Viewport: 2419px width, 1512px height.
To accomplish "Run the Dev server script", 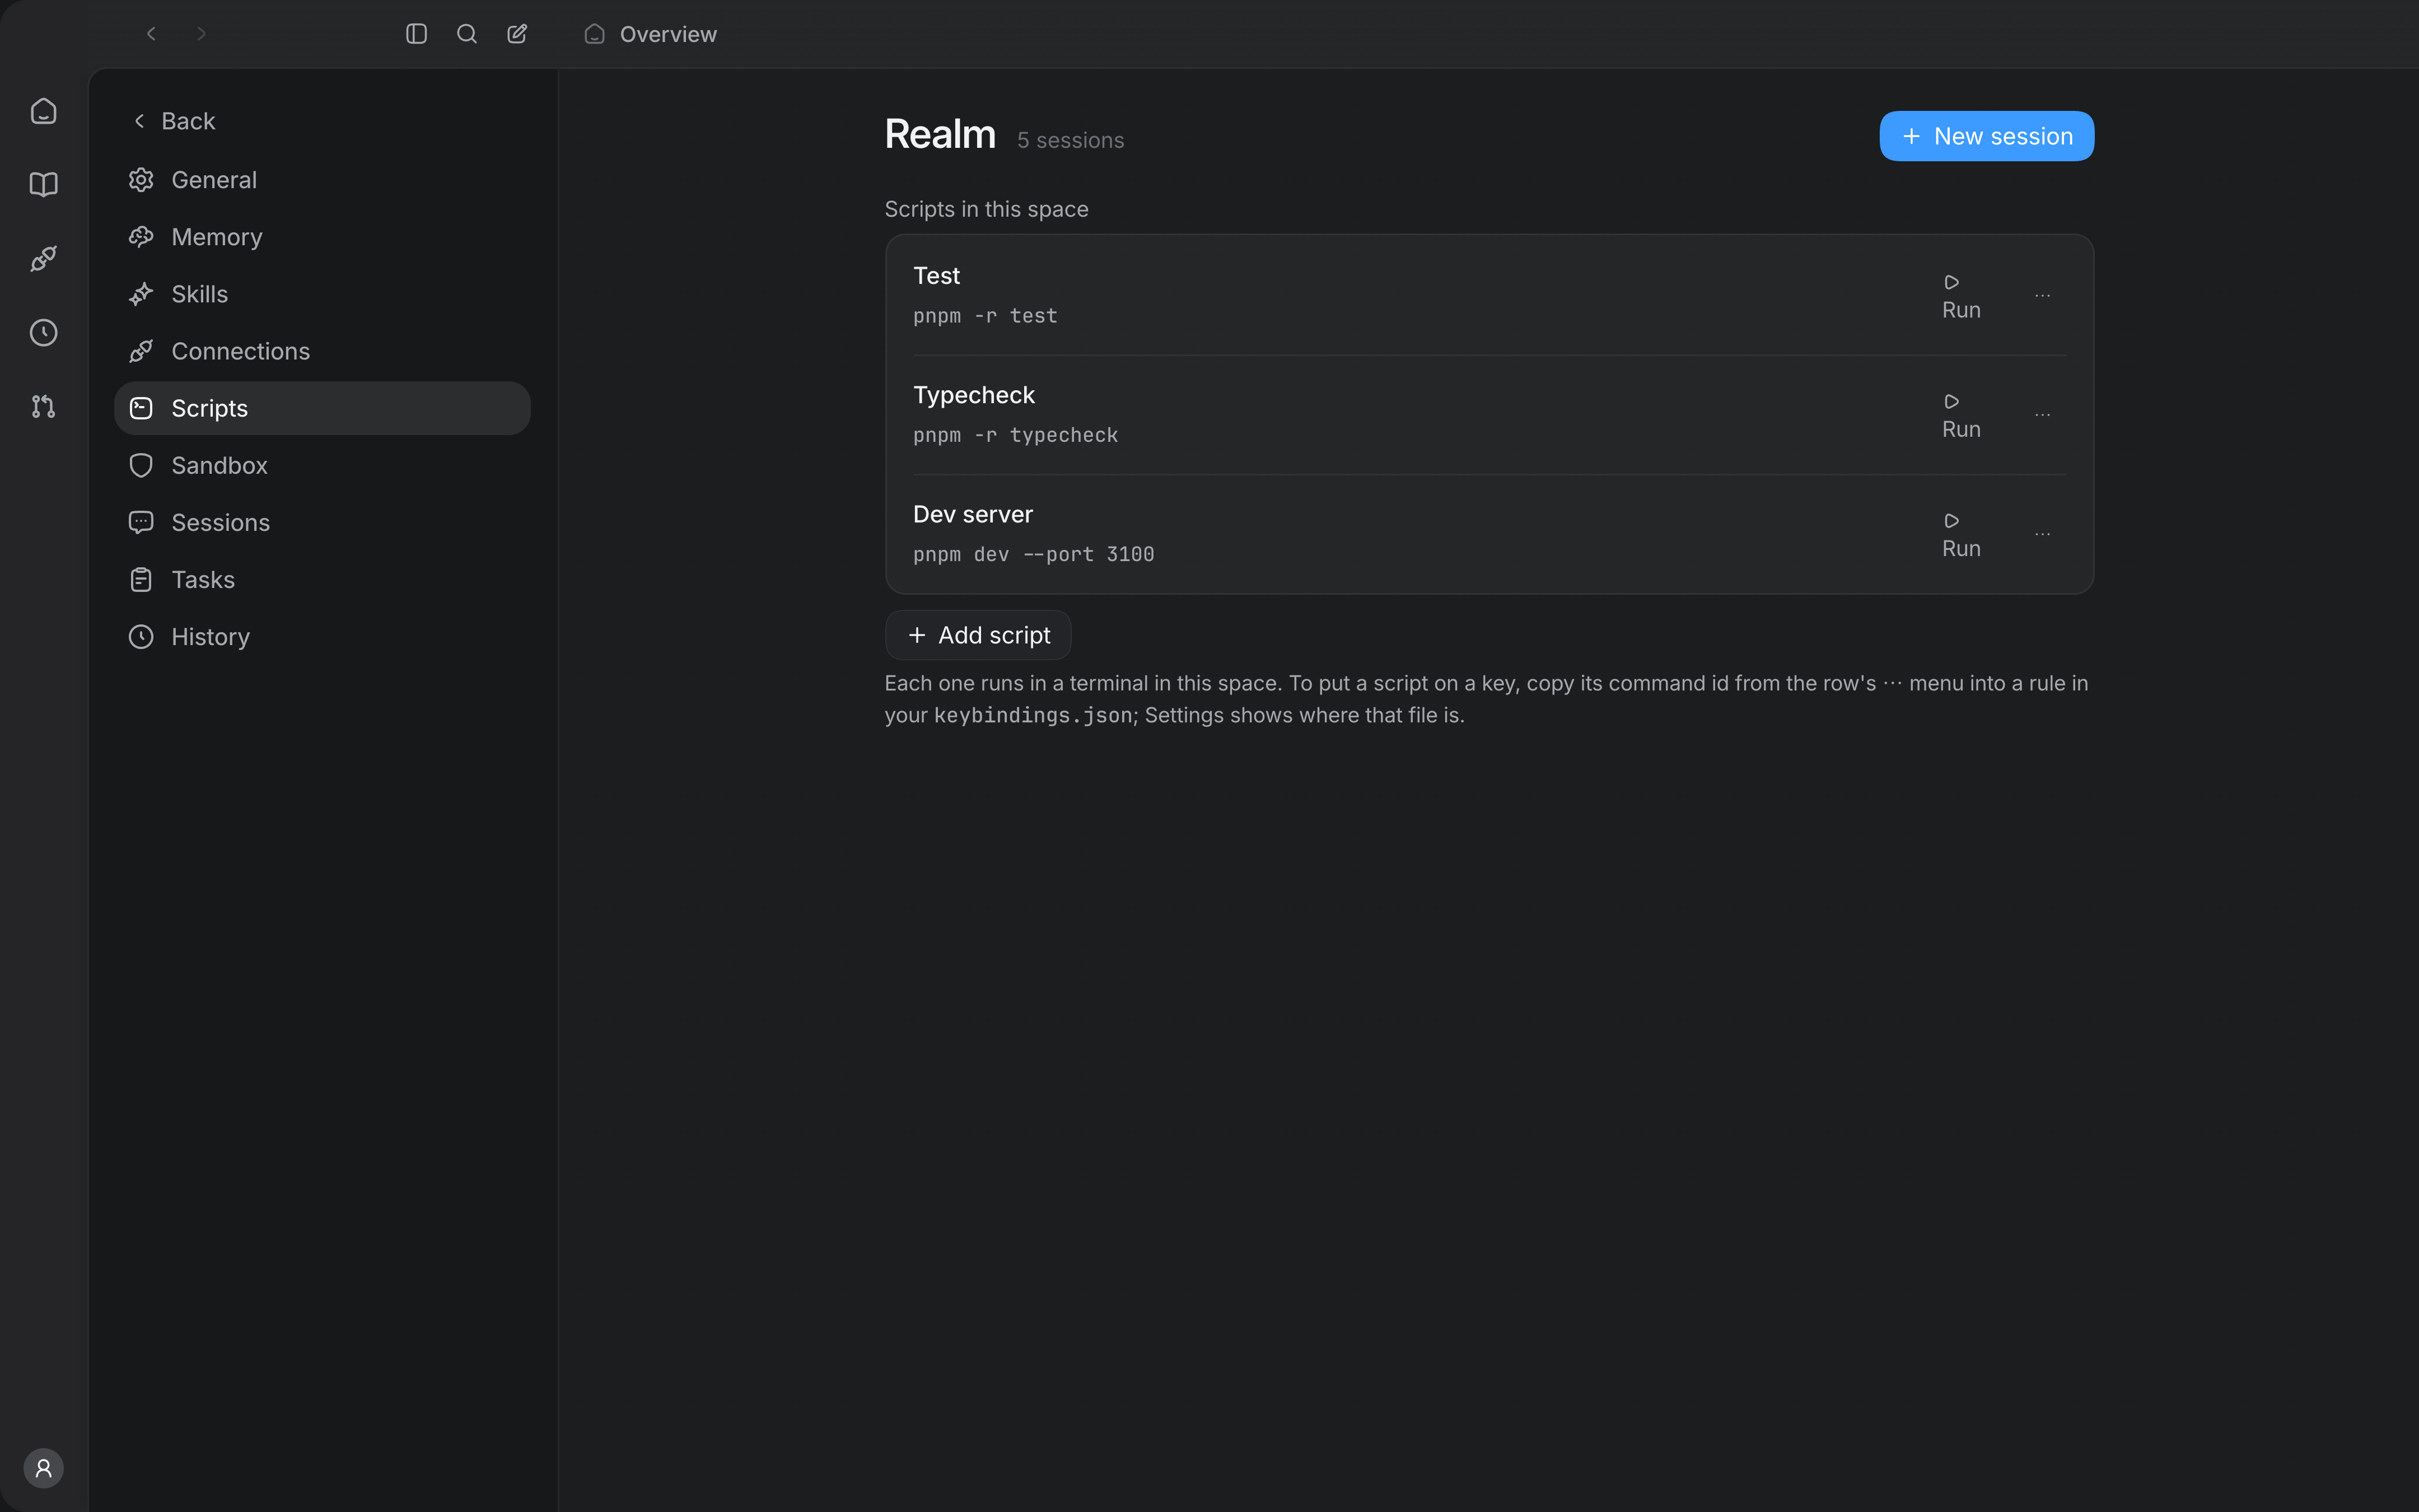I will [1961, 534].
